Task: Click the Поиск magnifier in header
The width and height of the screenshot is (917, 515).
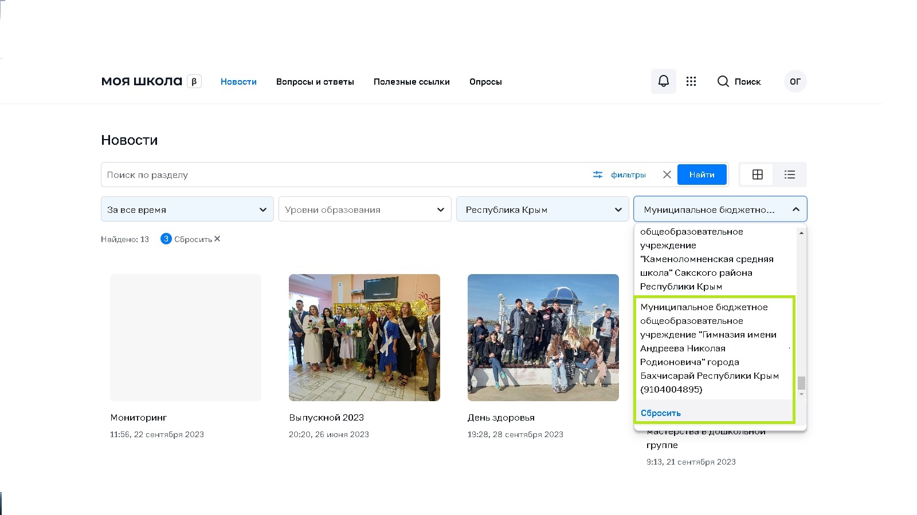Action: coord(723,81)
